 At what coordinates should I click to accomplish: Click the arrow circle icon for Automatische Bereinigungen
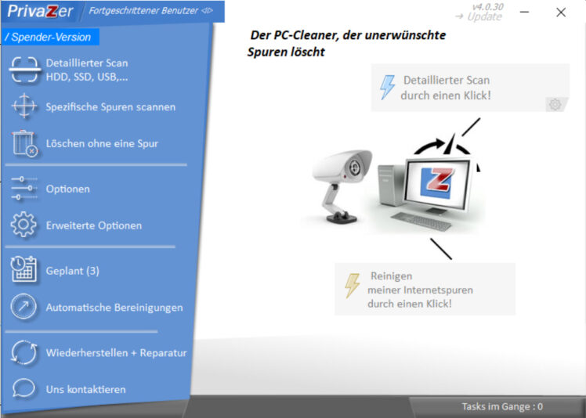point(24,307)
